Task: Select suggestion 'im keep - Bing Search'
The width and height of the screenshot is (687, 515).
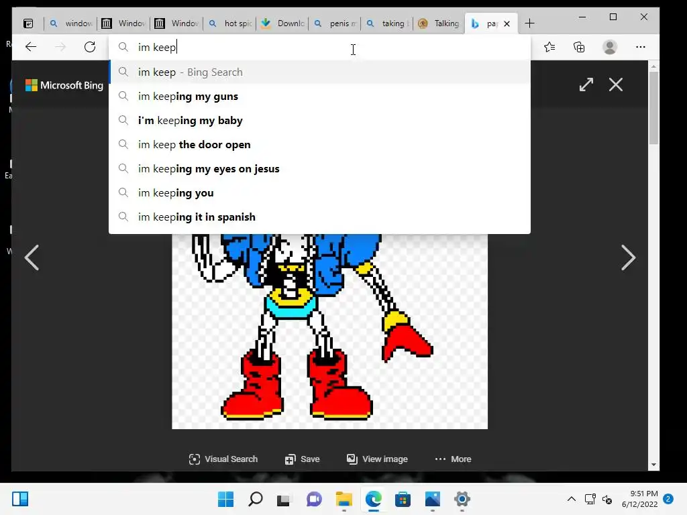Action: coord(320,72)
